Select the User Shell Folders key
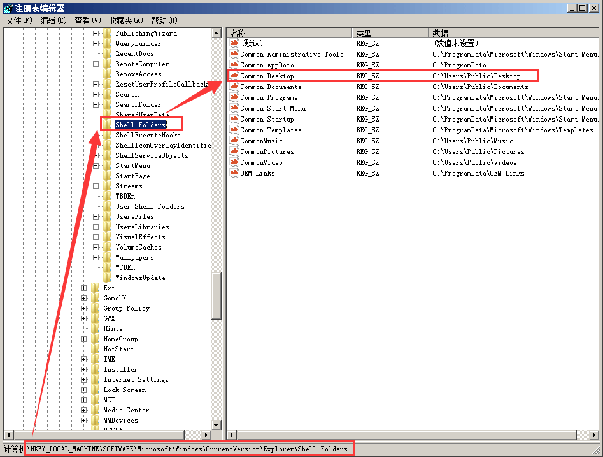 coord(150,207)
